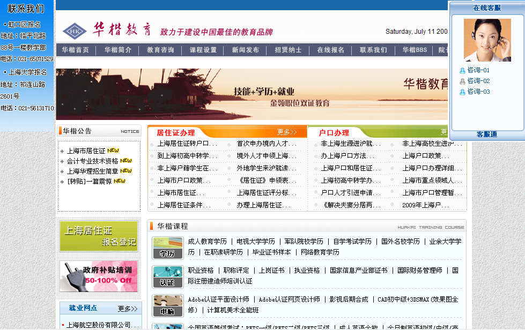
Task: Open 户口人才引进申请 article link
Action: click(351, 193)
